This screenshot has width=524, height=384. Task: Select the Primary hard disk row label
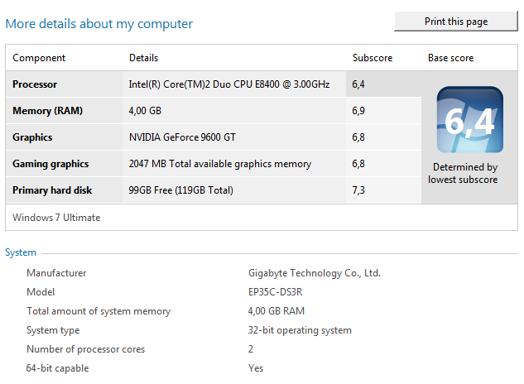pyautogui.click(x=52, y=190)
